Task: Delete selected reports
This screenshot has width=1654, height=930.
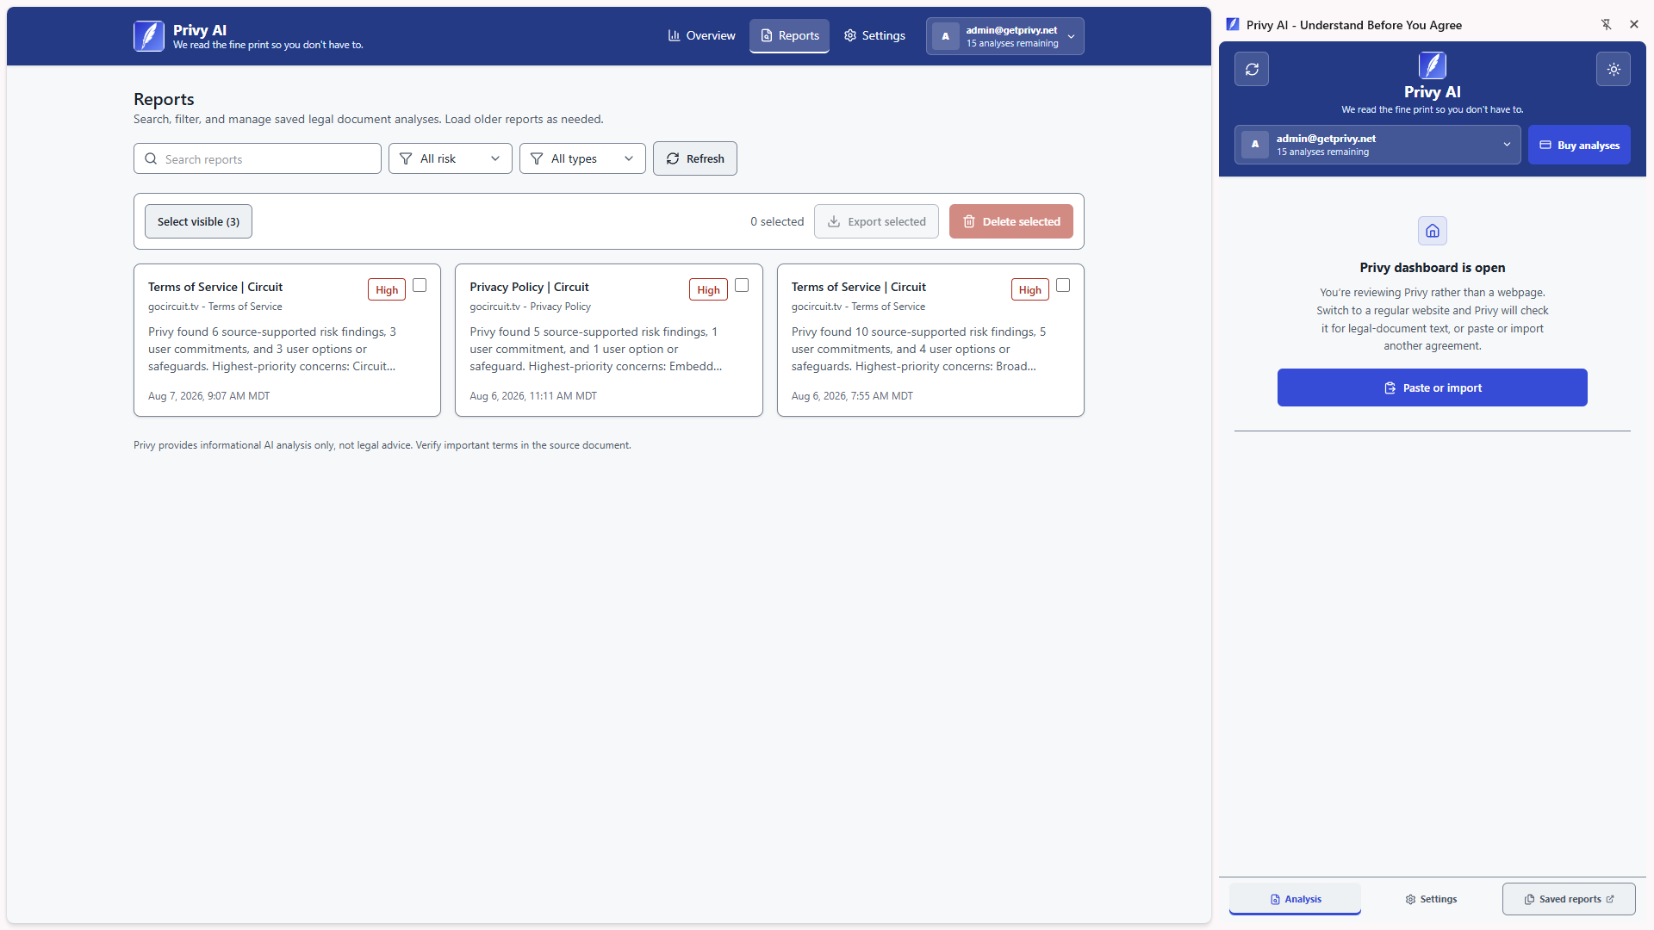Action: click(1010, 221)
